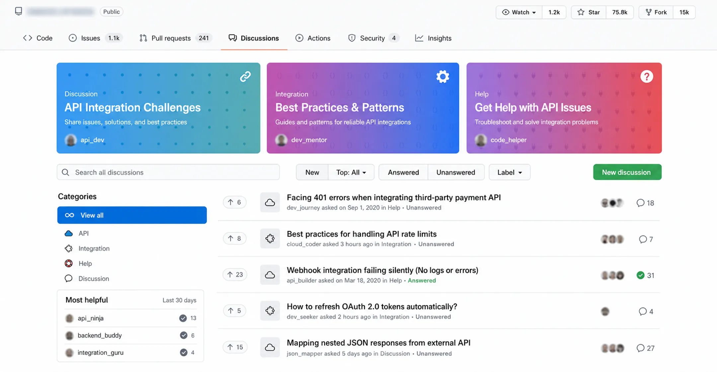Open the 1.2k watchers count
This screenshot has width=717, height=372.
pos(554,12)
